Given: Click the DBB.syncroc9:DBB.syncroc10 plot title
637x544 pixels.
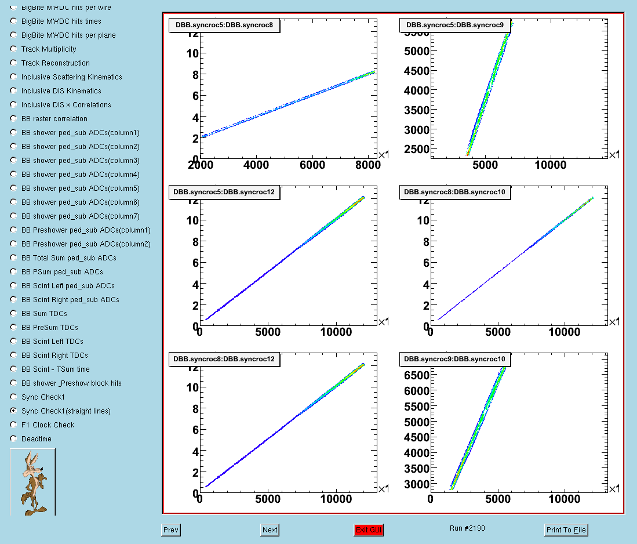Looking at the screenshot, I should click(455, 359).
